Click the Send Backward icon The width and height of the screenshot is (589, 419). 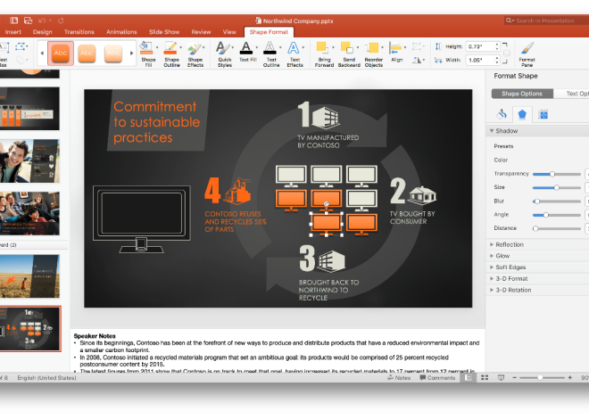coord(347,47)
